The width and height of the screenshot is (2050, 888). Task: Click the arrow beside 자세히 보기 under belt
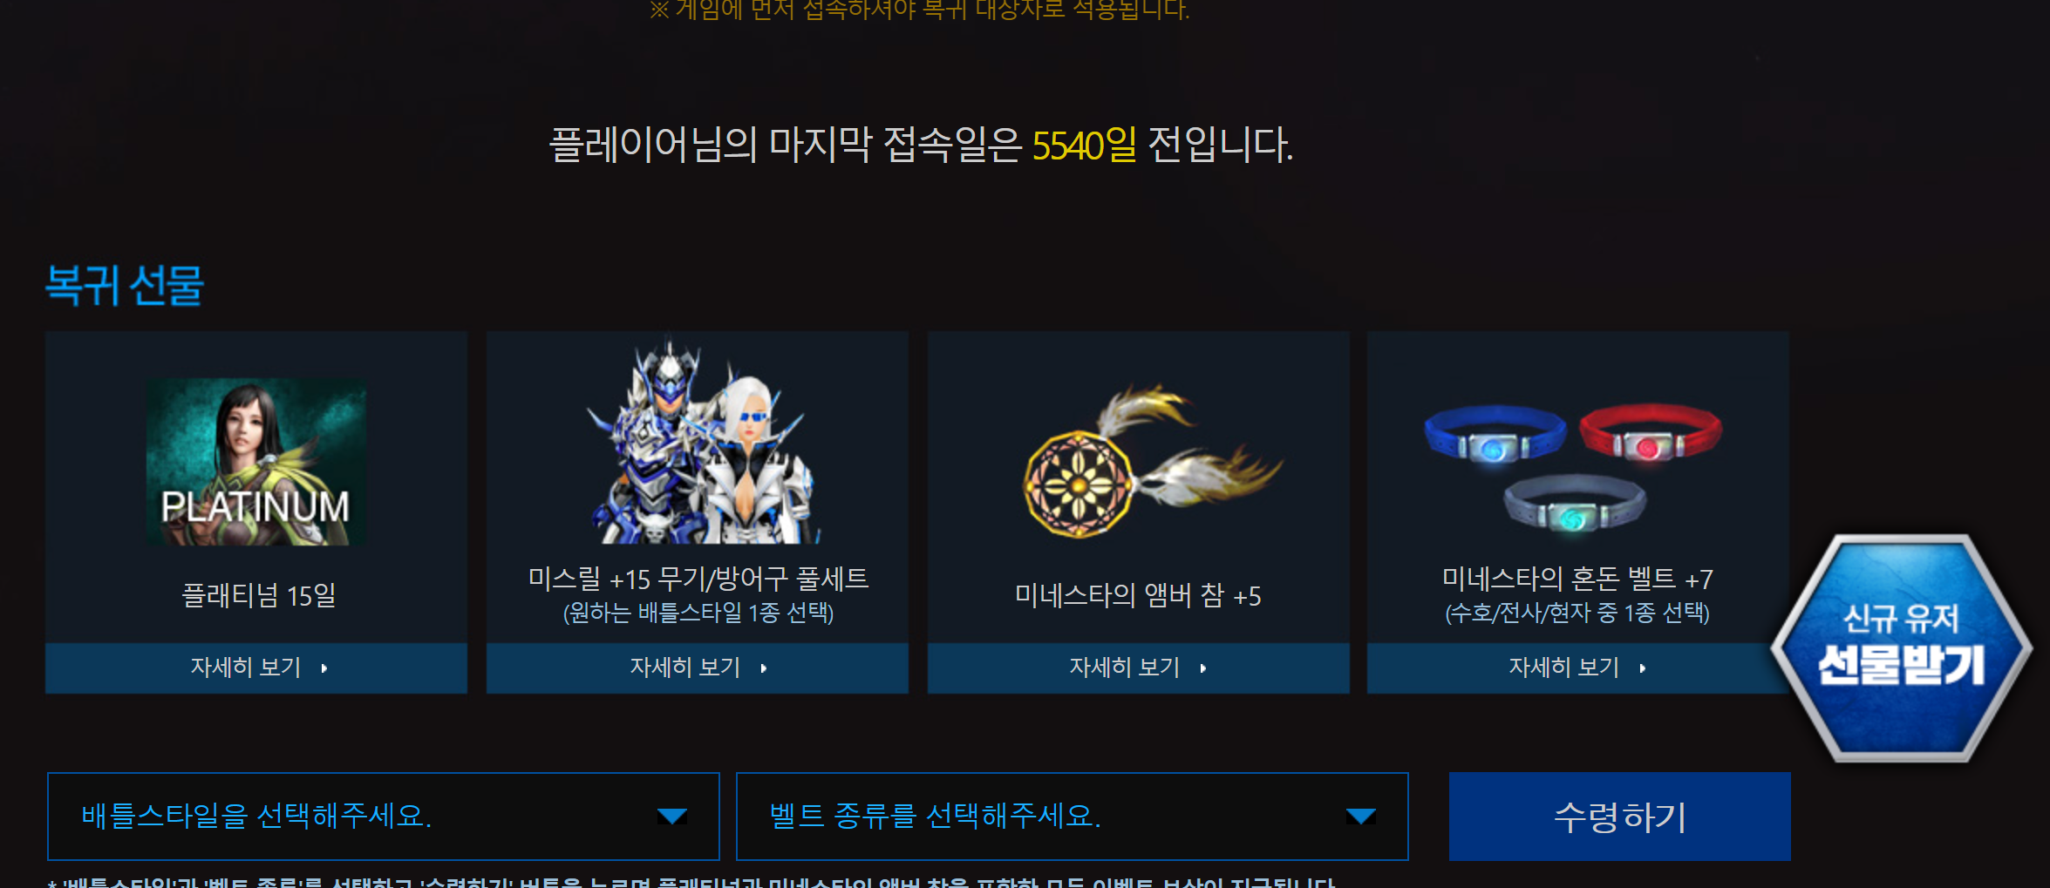click(x=1643, y=668)
